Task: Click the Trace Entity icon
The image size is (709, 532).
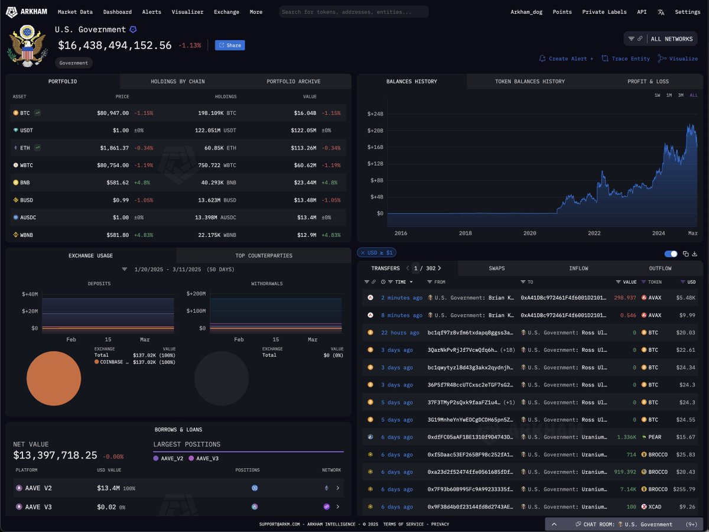Action: click(x=605, y=59)
